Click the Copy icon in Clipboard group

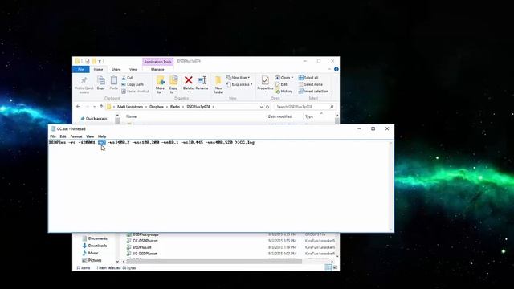coord(101,80)
